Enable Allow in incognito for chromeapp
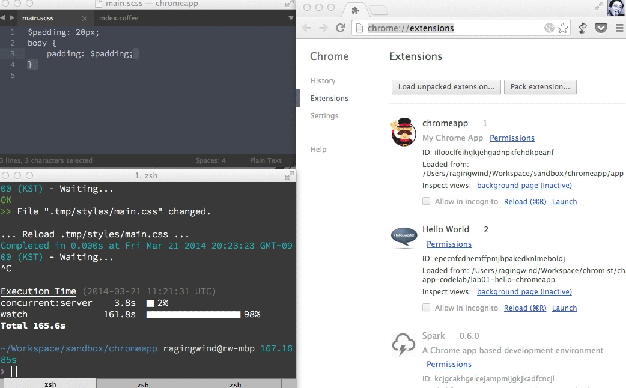626x388 pixels. click(x=427, y=201)
